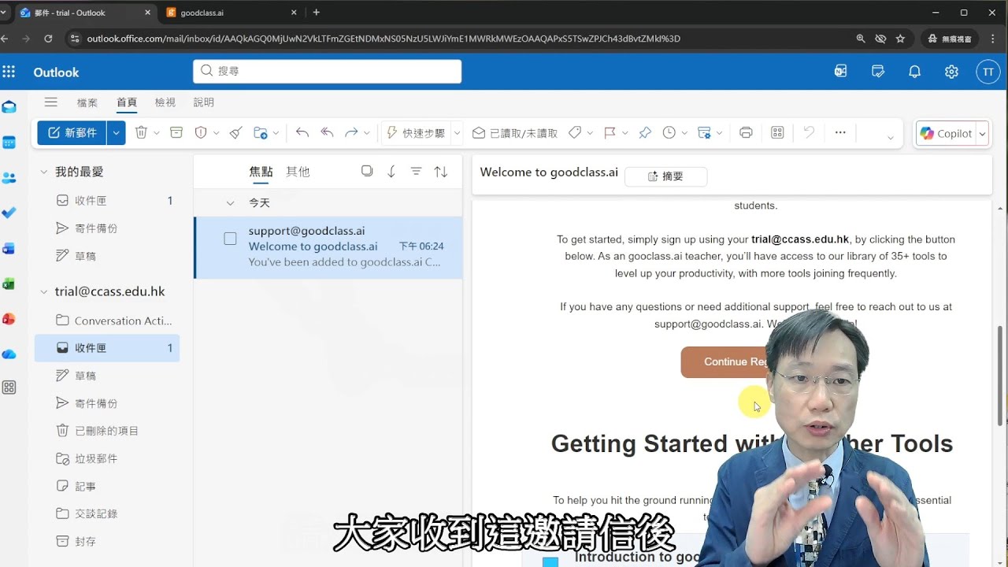
Task: Open the PowerPoint app in sidebar
Action: click(x=9, y=319)
